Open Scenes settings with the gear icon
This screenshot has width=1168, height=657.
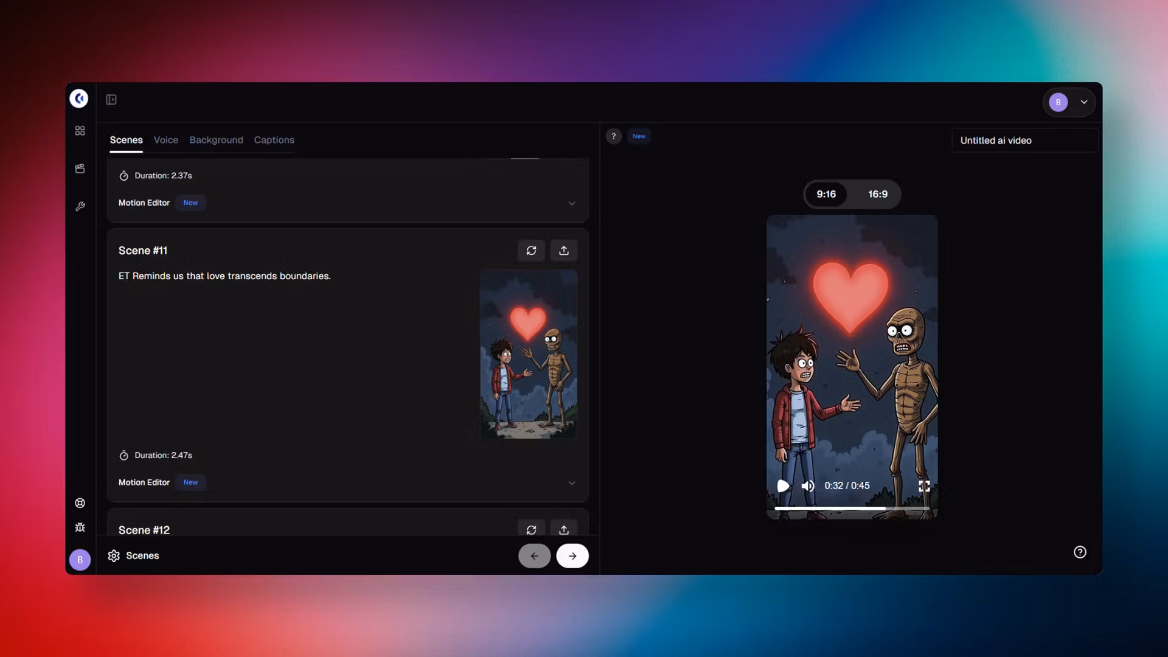(x=114, y=555)
